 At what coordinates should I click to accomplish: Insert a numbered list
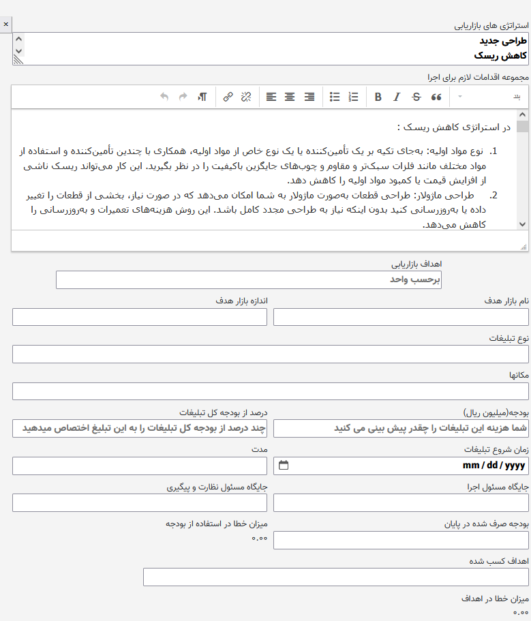click(x=353, y=97)
